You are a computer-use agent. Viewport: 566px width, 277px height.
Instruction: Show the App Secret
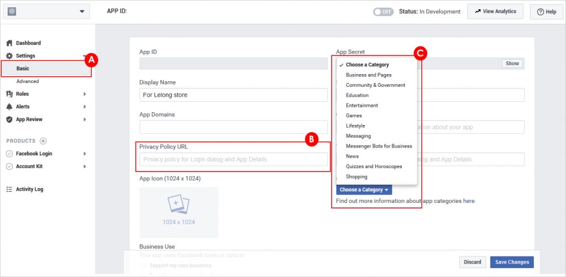click(512, 64)
